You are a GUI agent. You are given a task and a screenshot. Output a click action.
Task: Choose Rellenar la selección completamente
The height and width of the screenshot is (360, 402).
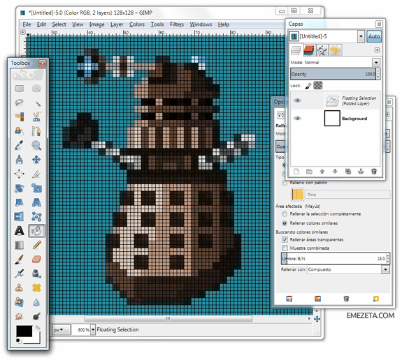click(x=285, y=213)
